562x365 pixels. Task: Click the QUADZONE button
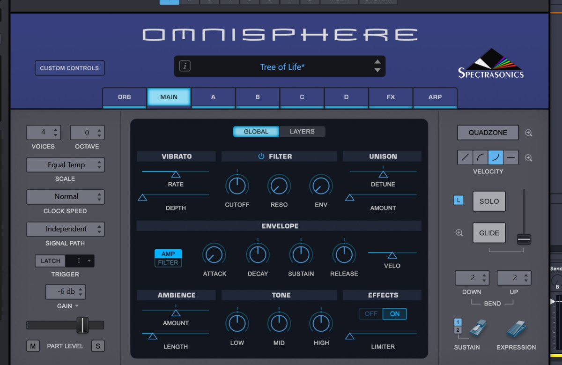tap(488, 133)
